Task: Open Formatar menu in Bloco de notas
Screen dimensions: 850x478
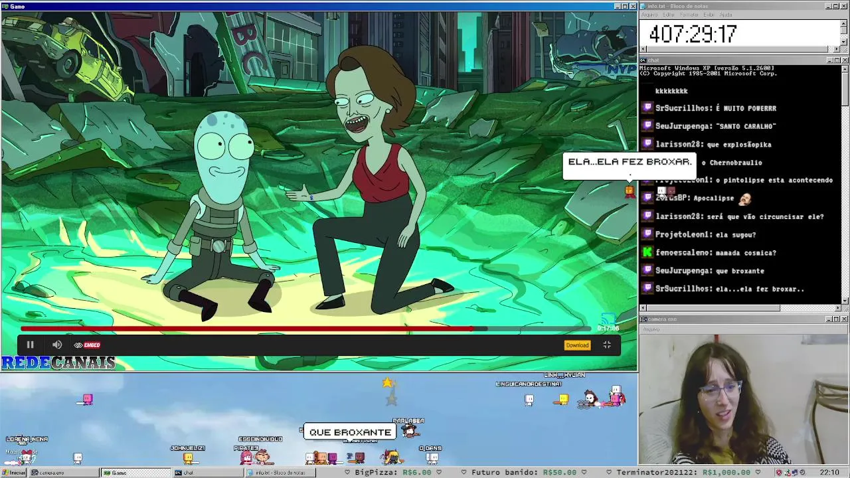Action: point(689,15)
